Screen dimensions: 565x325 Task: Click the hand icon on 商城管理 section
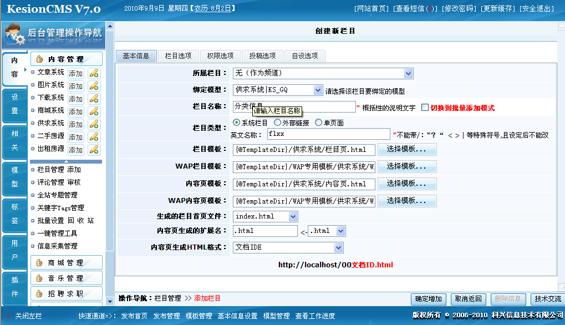pyautogui.click(x=39, y=263)
